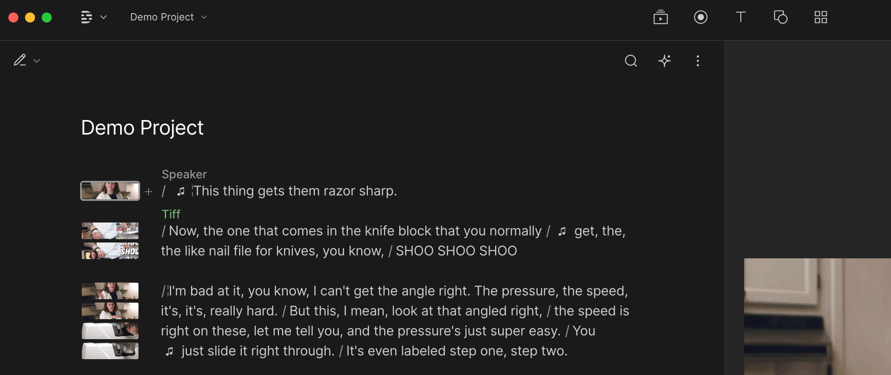Open the media scenes icon in top toolbar
This screenshot has width=891, height=375.
660,17
